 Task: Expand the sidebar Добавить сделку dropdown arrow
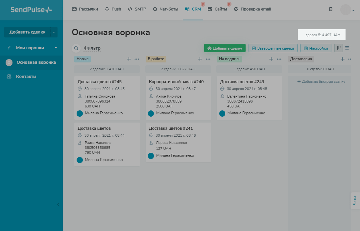[x=54, y=32]
